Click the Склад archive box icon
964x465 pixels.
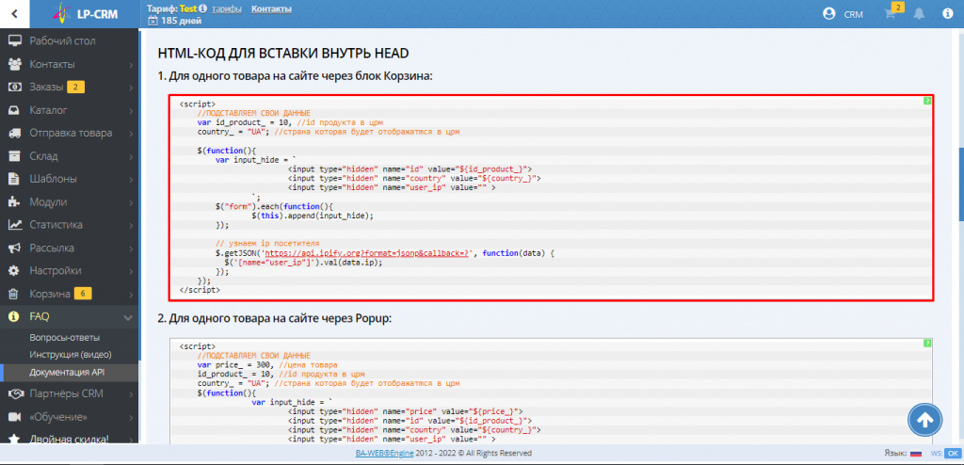pos(15,156)
